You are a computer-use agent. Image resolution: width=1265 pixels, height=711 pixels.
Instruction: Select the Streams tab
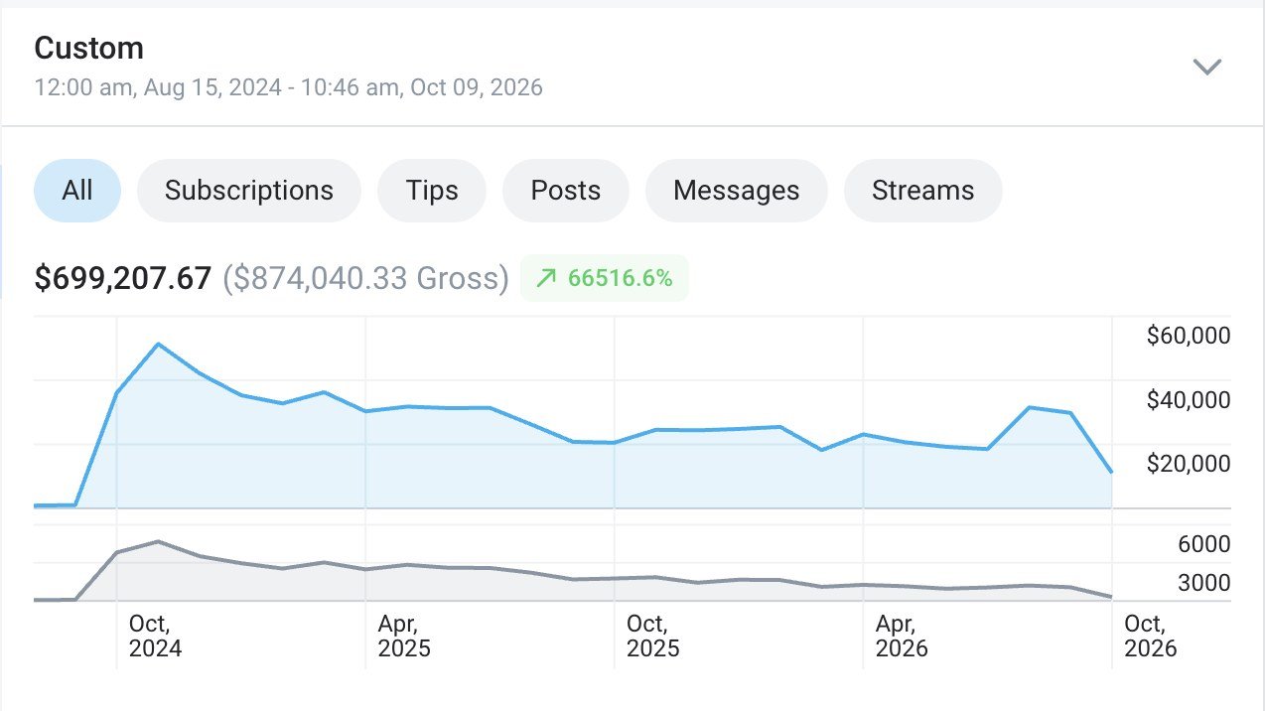point(923,191)
